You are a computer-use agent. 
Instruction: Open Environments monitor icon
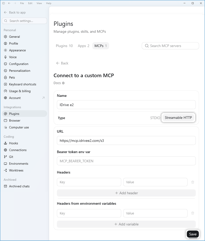coord(6,164)
